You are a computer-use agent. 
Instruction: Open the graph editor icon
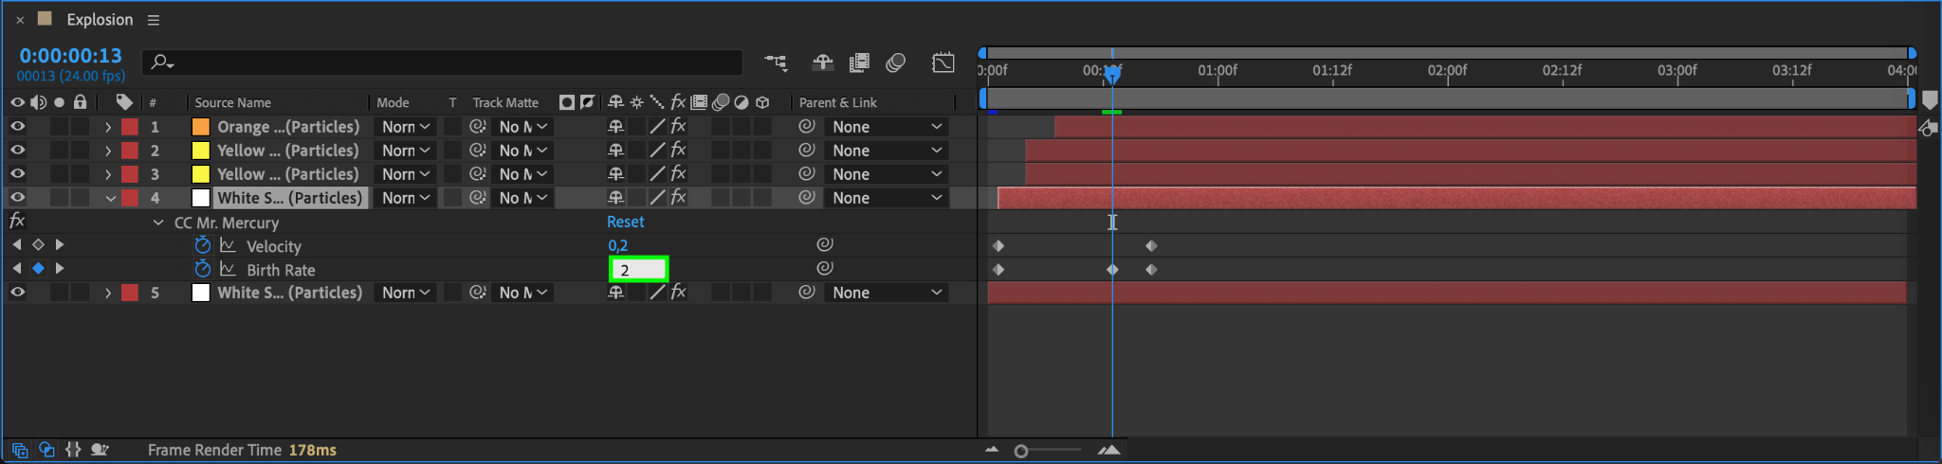coord(943,63)
